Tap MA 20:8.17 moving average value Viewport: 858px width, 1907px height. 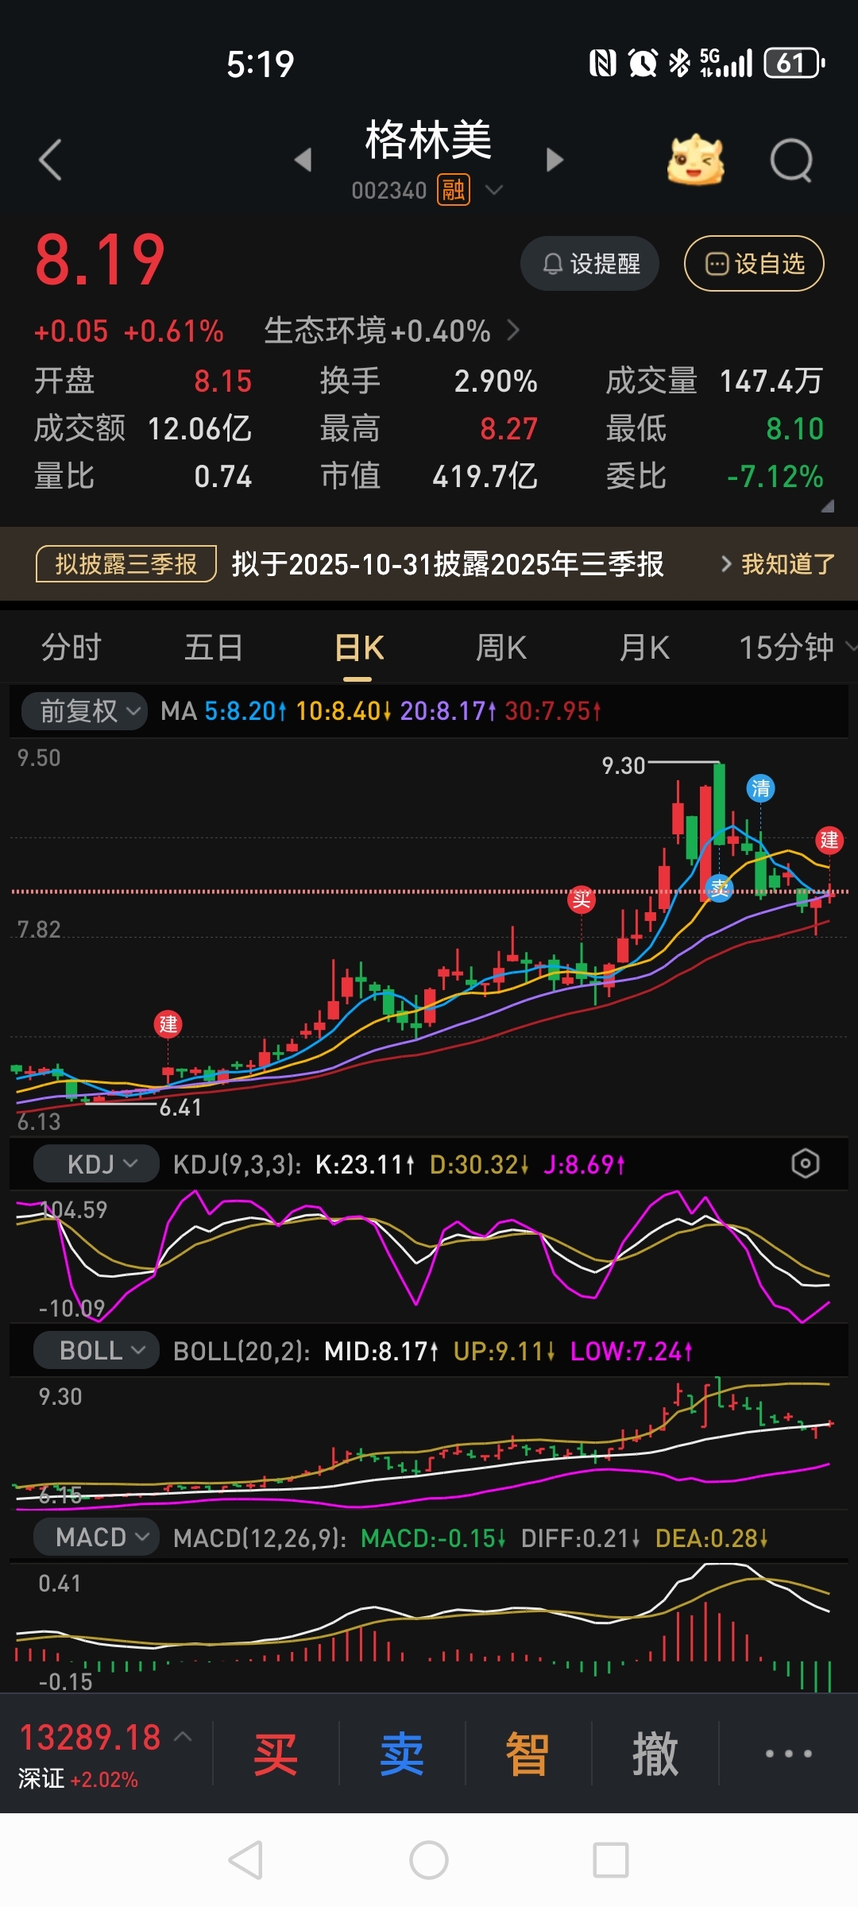coord(448,710)
